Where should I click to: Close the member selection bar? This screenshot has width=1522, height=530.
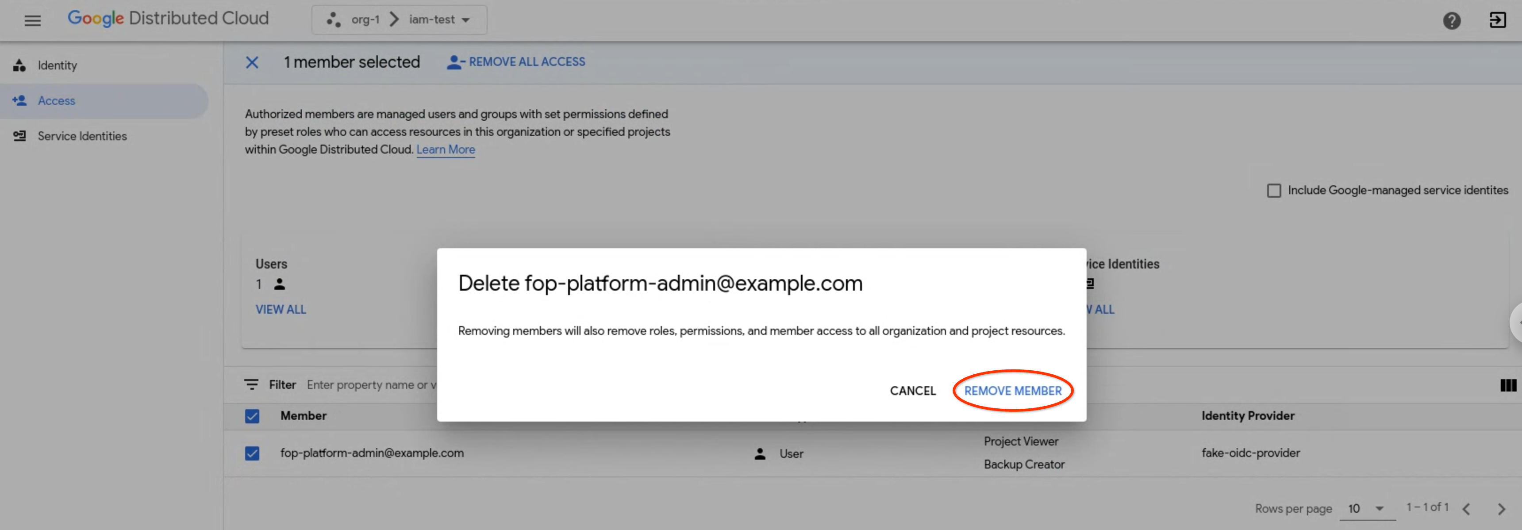[252, 62]
